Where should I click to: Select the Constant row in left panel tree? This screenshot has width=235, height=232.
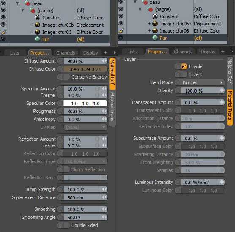[55, 18]
